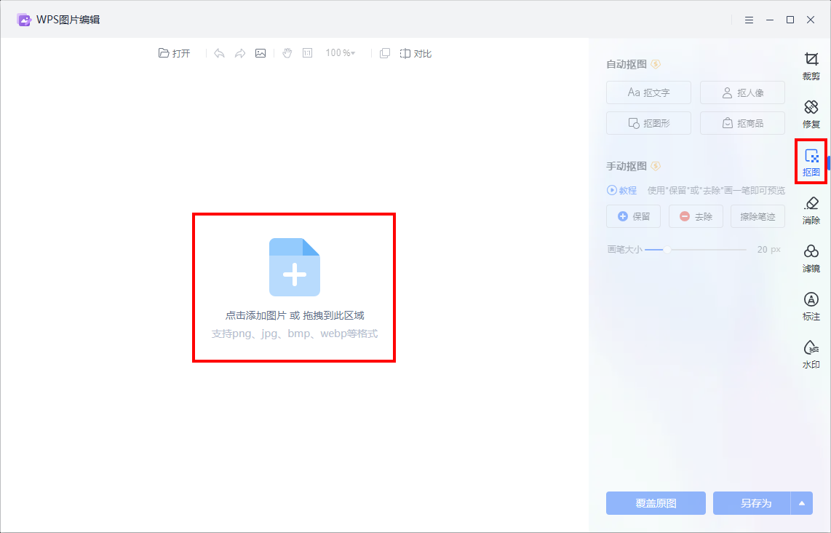Click the 支持png、jpg、bmp、webp等格式 text
Screen dimensions: 831x533
tap(295, 333)
